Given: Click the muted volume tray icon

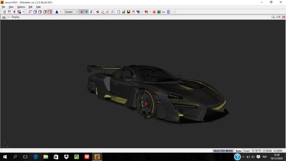Looking at the screenshot, I should (x=253, y=157).
